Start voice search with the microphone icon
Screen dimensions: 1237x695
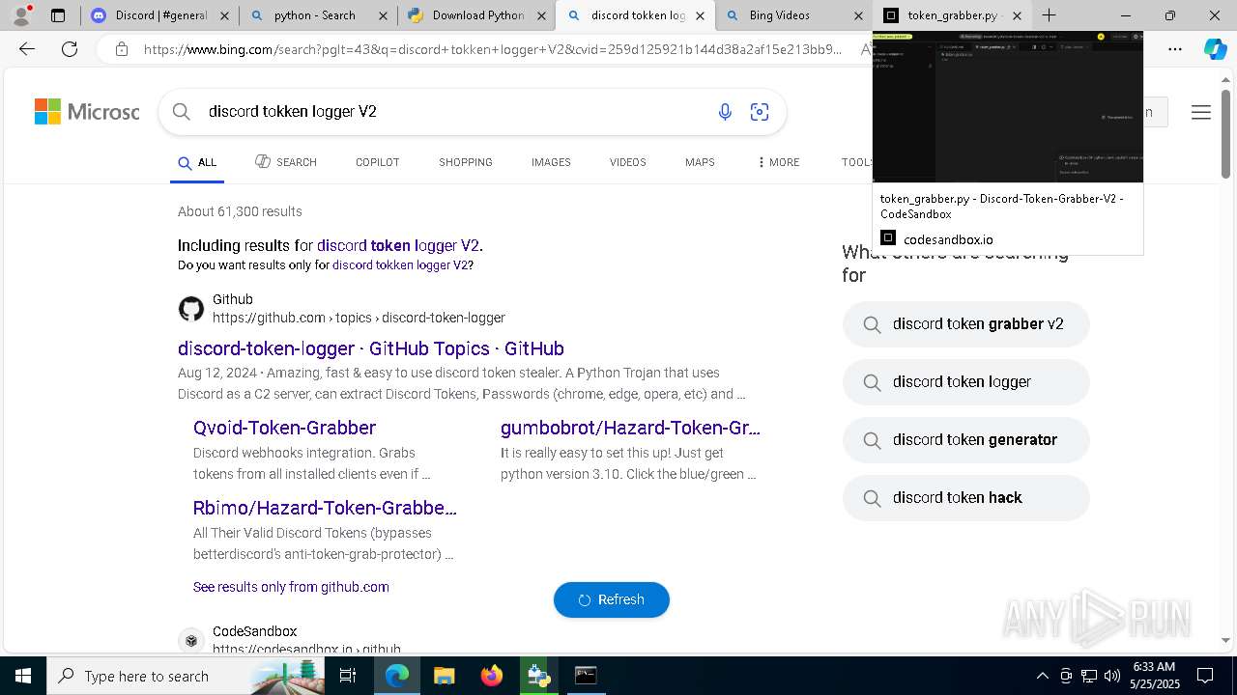(x=725, y=112)
